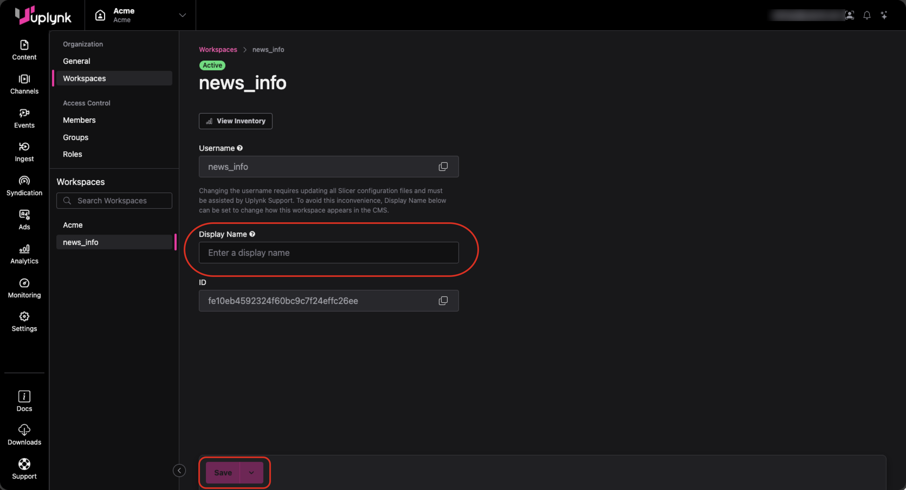This screenshot has width=906, height=490.
Task: Select Members under Access Control
Action: (79, 120)
